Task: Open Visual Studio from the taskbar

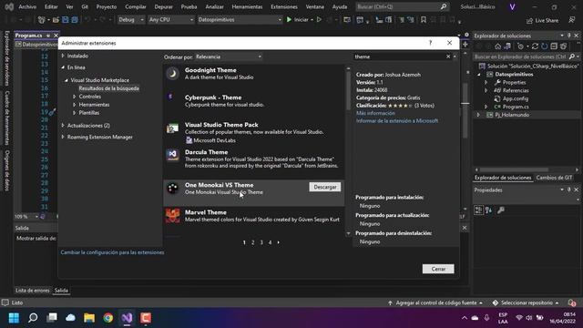Action: 127,318
